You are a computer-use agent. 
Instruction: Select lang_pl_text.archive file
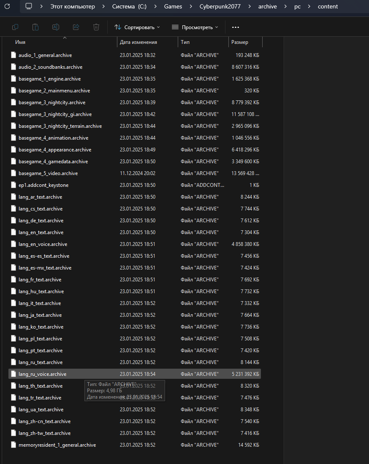pyautogui.click(x=135, y=339)
